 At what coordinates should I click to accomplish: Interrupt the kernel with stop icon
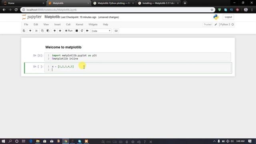[x=76, y=31]
